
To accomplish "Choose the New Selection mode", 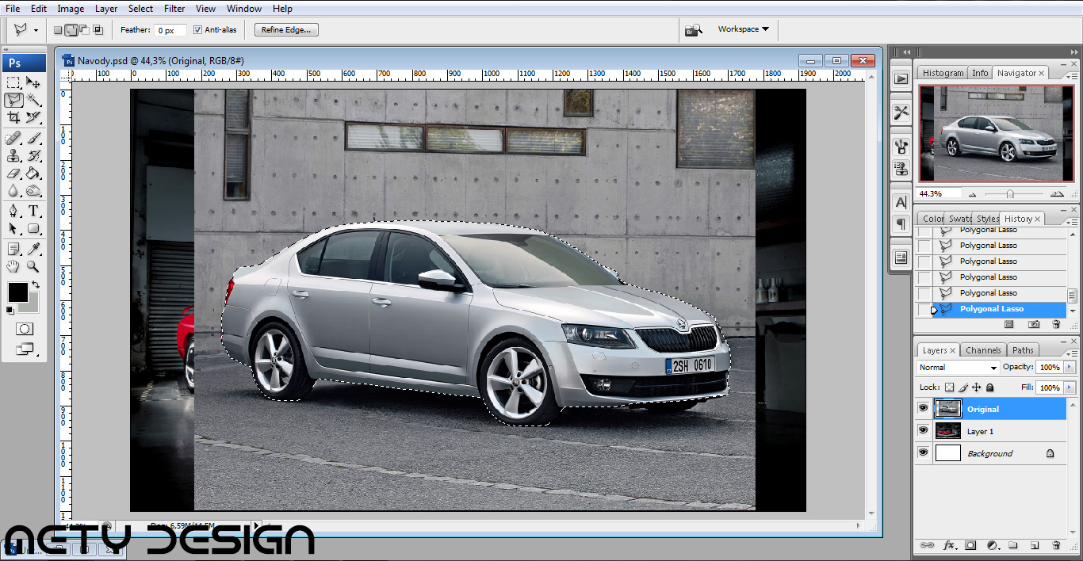I will click(58, 30).
